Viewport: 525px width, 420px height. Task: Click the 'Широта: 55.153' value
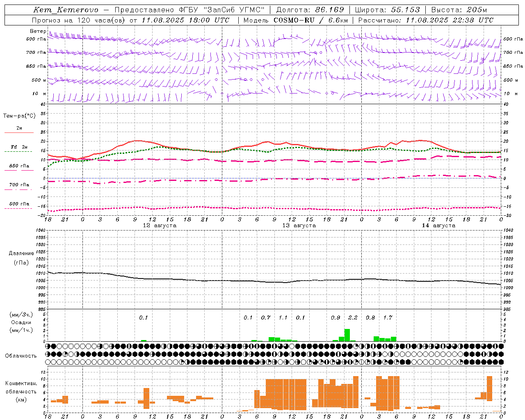388,10
